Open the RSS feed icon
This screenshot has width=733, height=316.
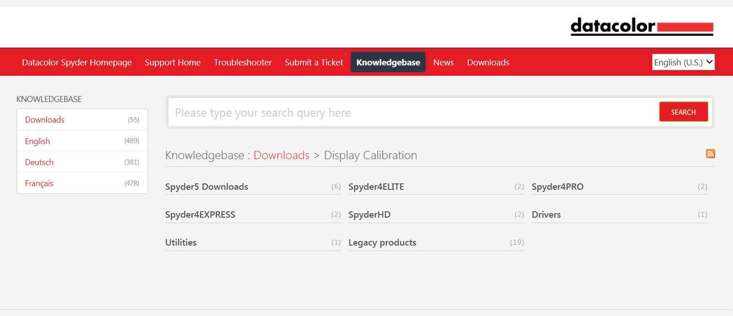click(711, 154)
